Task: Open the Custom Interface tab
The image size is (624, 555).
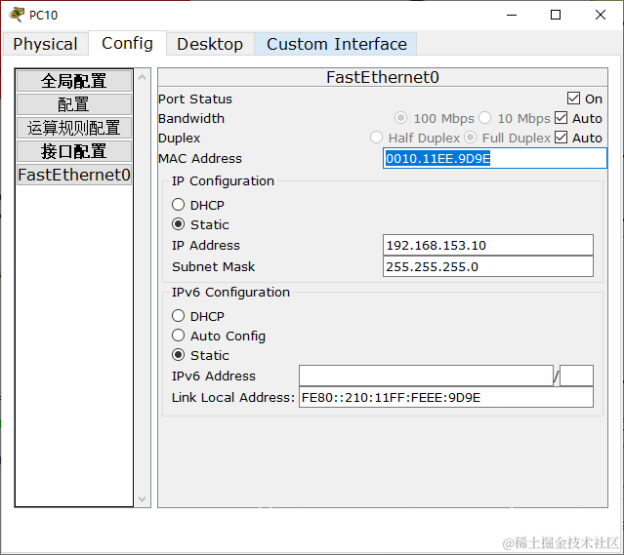Action: tap(336, 44)
